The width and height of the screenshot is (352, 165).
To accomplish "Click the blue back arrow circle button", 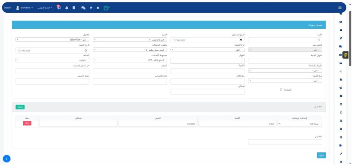I will [x=7, y=158].
